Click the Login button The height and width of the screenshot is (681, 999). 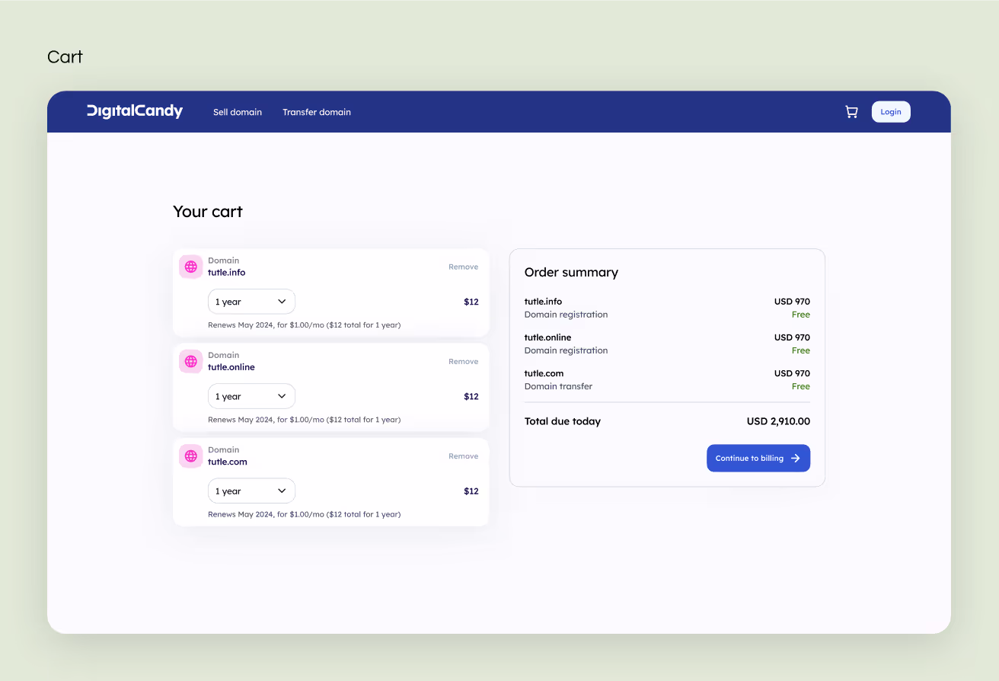[x=890, y=111]
